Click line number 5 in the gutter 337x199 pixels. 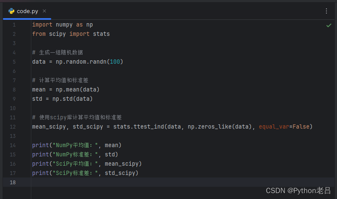pos(14,62)
